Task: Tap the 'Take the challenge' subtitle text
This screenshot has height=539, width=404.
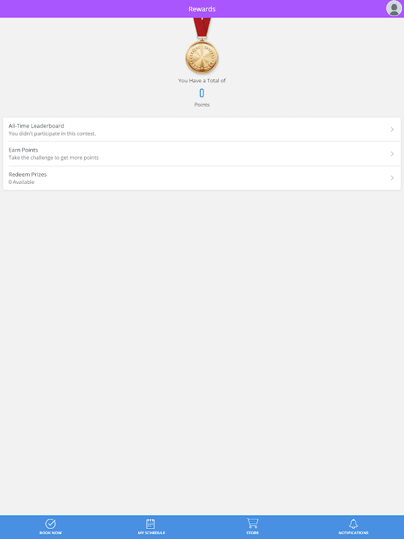Action: (54, 158)
